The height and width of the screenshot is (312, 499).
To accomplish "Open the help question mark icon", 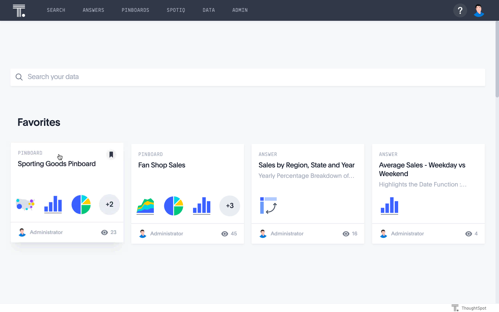I will point(460,10).
